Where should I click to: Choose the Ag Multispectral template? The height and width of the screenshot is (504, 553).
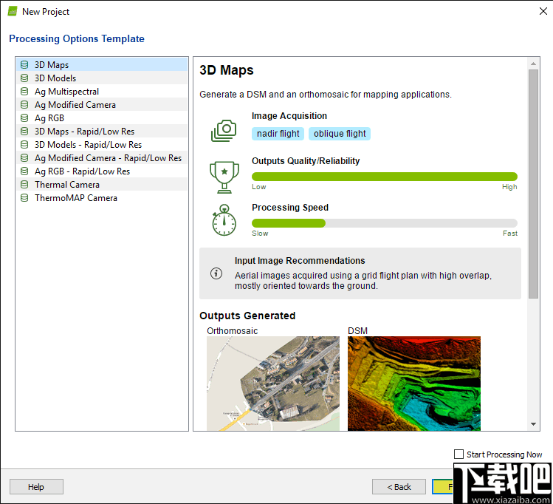pyautogui.click(x=102, y=92)
